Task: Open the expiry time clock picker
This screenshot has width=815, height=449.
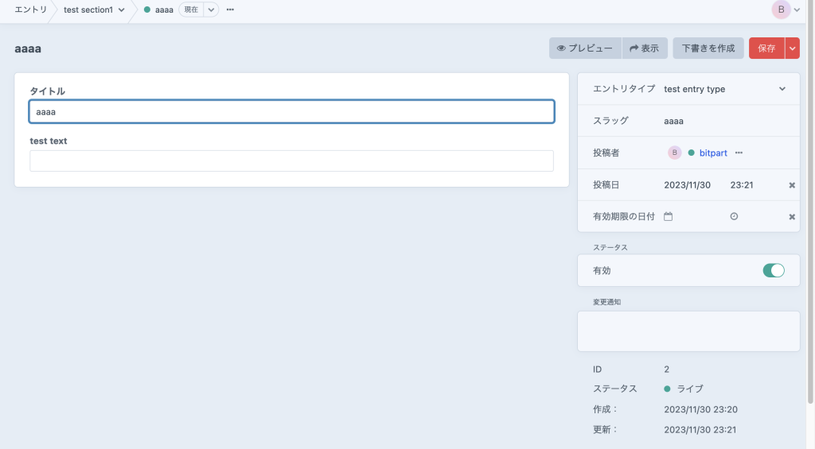Action: (734, 217)
